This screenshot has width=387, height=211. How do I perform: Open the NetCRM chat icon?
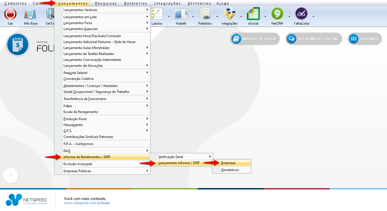[277, 14]
